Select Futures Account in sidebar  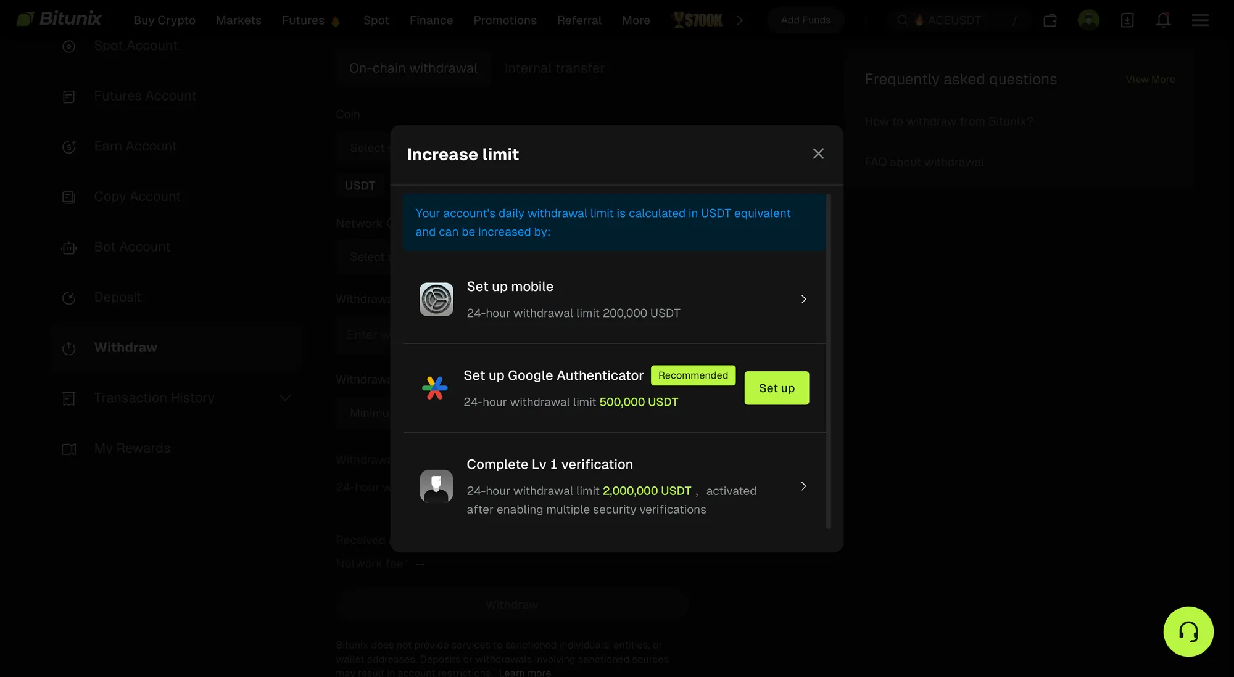click(145, 96)
